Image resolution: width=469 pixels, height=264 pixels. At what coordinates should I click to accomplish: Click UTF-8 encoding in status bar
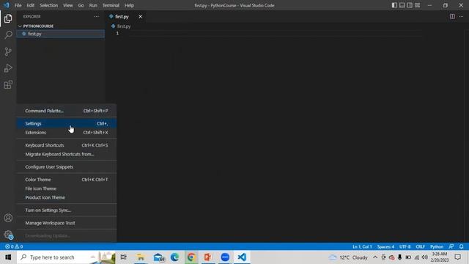coord(405,246)
